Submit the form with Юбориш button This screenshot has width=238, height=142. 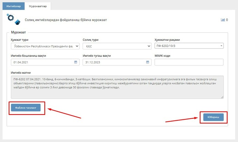point(213,118)
